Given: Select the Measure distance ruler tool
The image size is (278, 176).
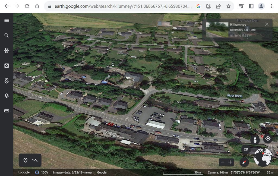Looking at the screenshot, I should [x=7, y=111].
